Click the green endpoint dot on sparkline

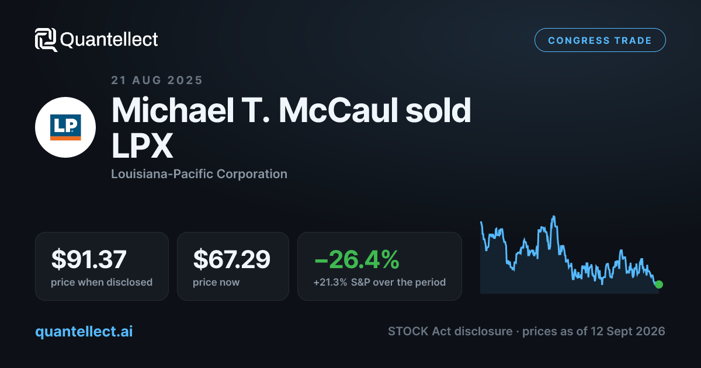pyautogui.click(x=659, y=284)
